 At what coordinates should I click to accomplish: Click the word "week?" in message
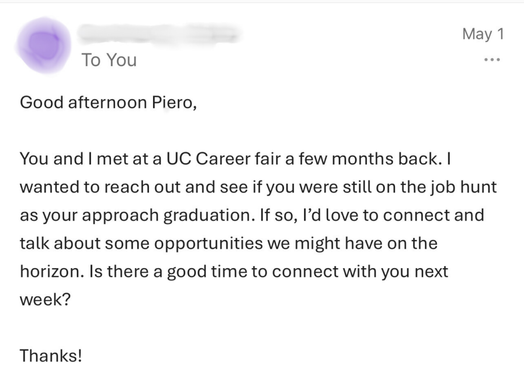pyautogui.click(x=44, y=299)
